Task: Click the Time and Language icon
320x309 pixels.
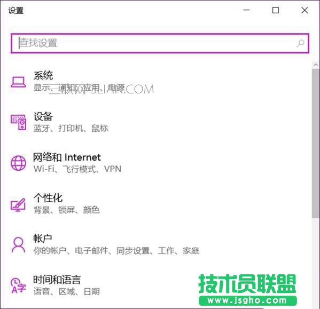Action: tap(18, 286)
